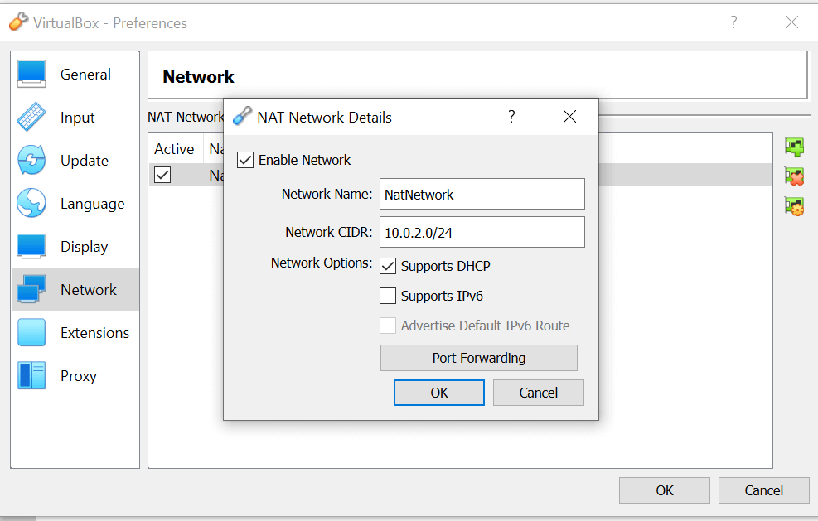Open Port Forwarding settings
The height and width of the screenshot is (521, 818).
[478, 358]
